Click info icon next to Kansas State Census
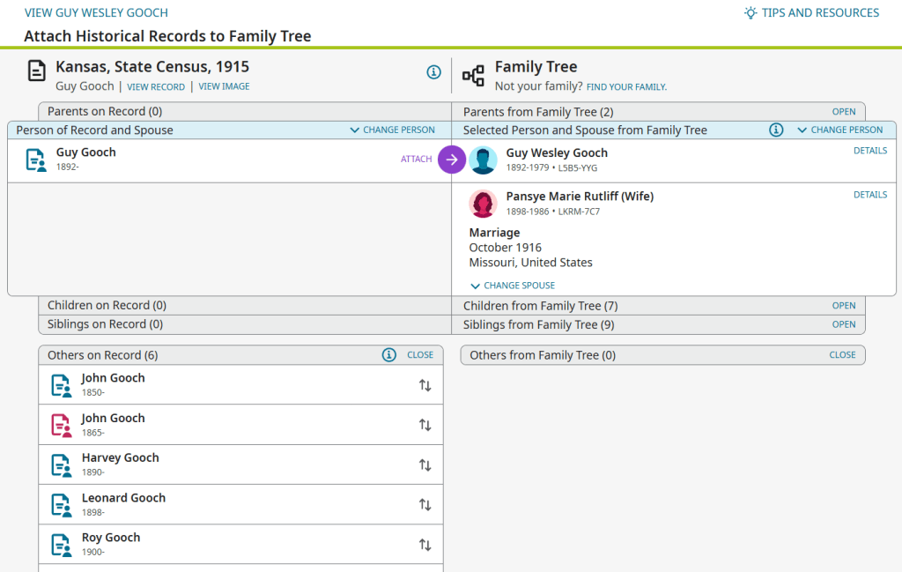902x572 pixels. pos(433,72)
